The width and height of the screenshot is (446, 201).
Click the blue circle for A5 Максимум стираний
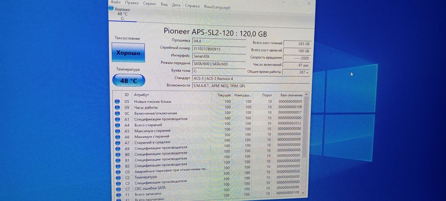[117, 131]
